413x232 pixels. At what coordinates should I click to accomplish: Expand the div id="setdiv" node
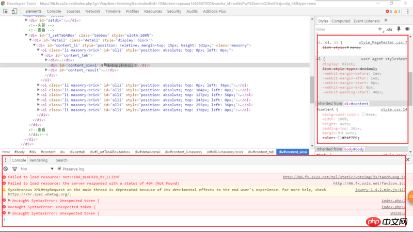click(x=27, y=20)
